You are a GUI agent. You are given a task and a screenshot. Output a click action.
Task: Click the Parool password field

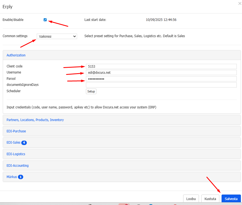[x=161, y=79]
